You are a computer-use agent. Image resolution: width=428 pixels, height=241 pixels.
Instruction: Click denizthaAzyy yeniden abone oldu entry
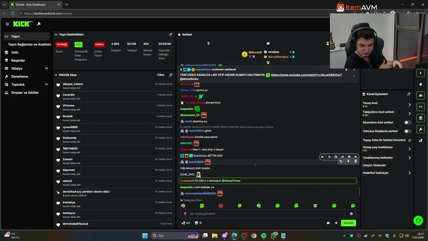pyautogui.click(x=86, y=192)
